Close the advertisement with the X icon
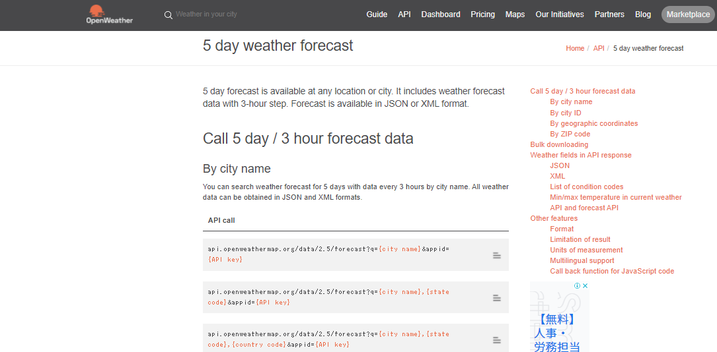This screenshot has width=717, height=352. tap(585, 286)
